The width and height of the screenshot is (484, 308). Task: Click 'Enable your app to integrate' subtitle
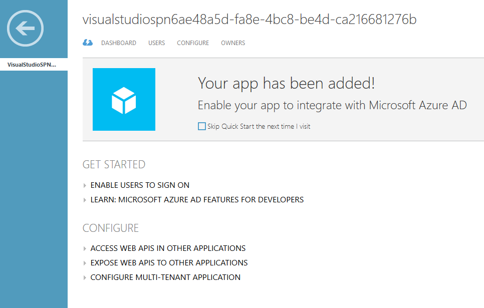point(332,105)
